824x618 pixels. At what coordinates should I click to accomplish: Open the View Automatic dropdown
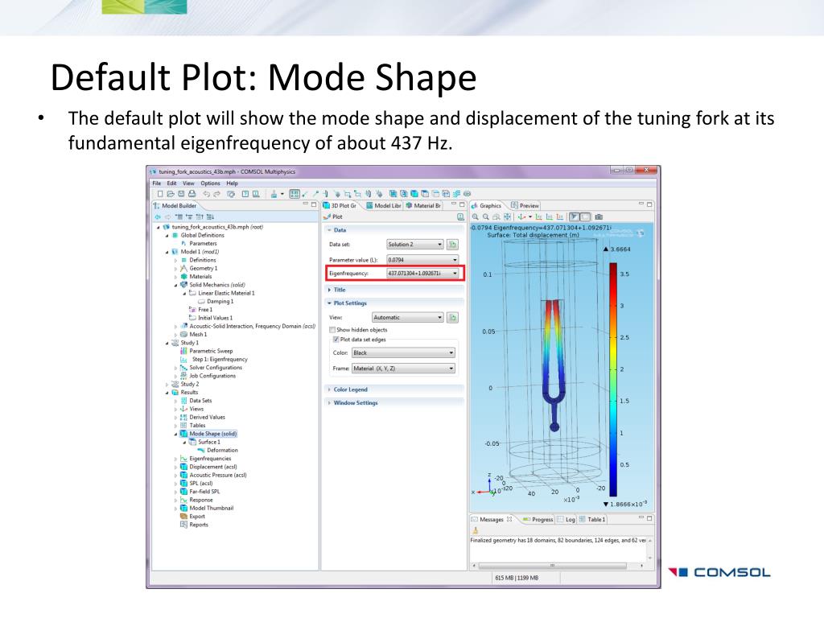pyautogui.click(x=408, y=317)
